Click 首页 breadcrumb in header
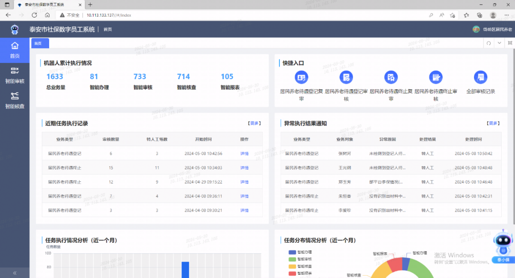The height and width of the screenshot is (278, 515). coord(108,30)
